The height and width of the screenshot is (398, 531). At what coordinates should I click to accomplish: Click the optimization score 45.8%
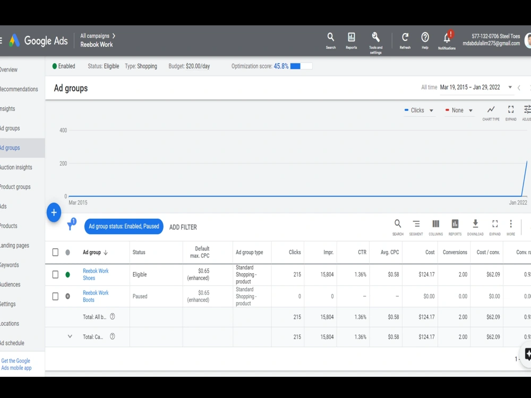(x=281, y=66)
